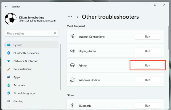This screenshot has height=110, width=171.
Task: Run the Windows Update troubleshooter
Action: [x=148, y=80]
